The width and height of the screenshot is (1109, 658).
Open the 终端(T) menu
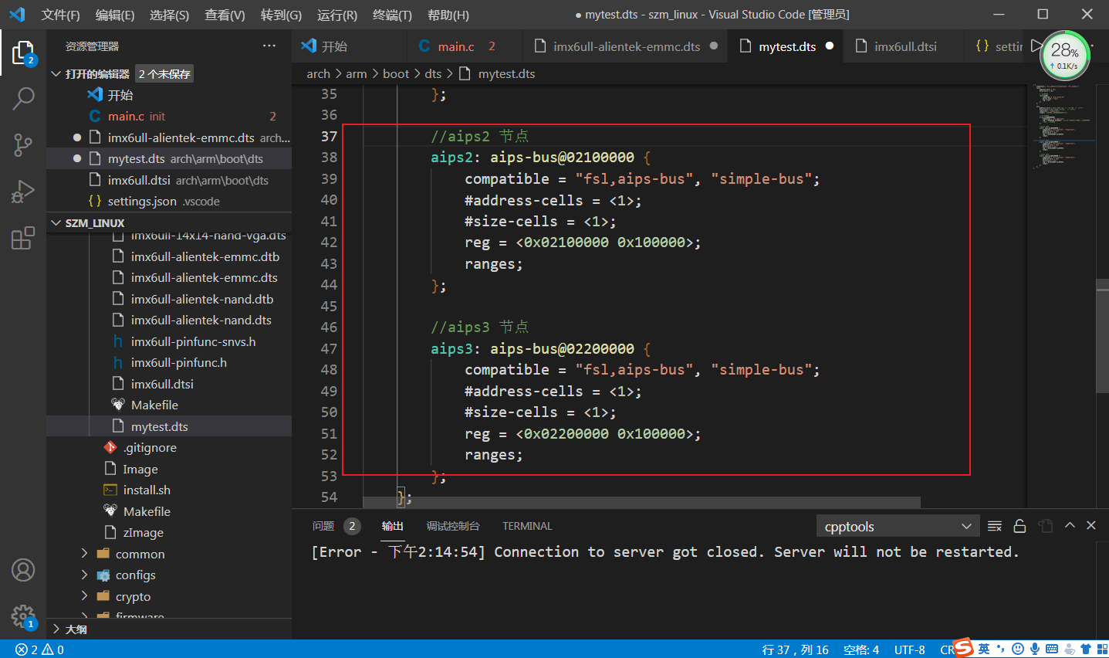point(392,15)
